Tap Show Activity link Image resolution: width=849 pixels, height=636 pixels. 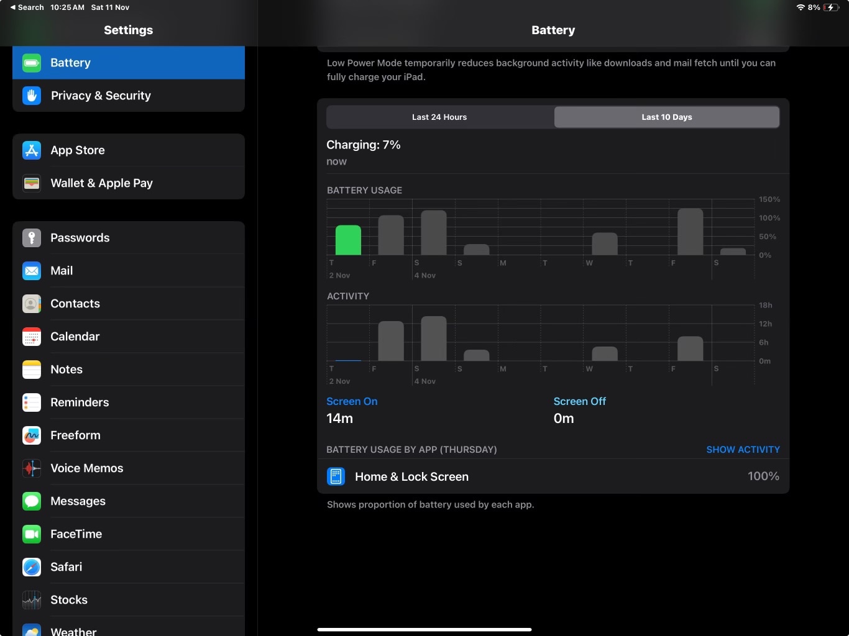[743, 450]
